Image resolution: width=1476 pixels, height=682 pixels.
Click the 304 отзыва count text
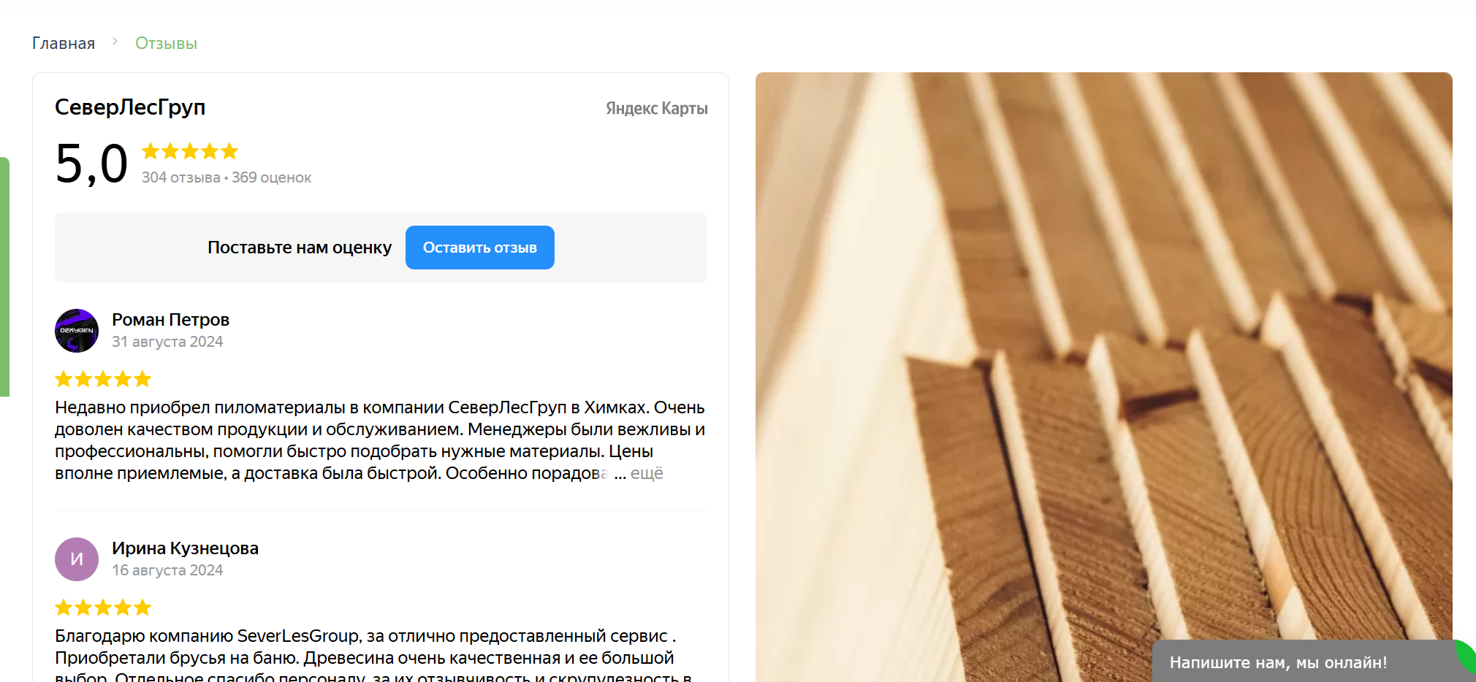click(180, 177)
